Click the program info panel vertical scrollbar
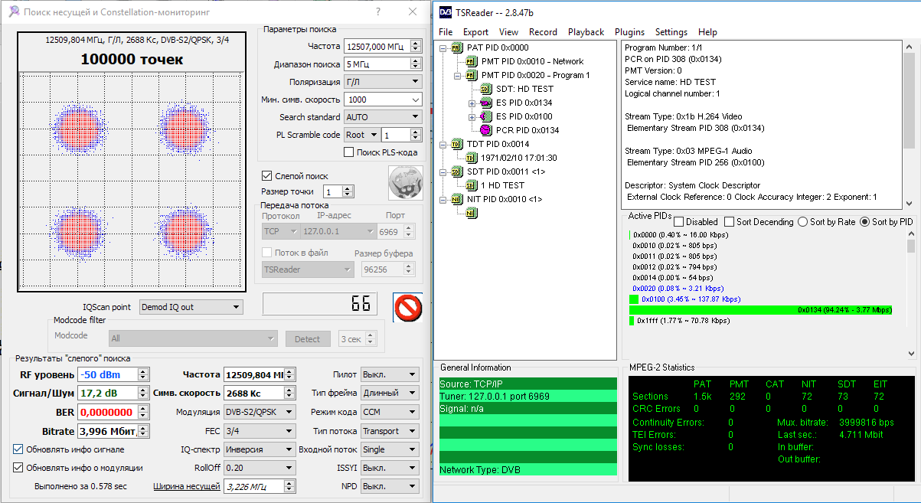Image resolution: width=921 pixels, height=503 pixels. tap(910, 124)
